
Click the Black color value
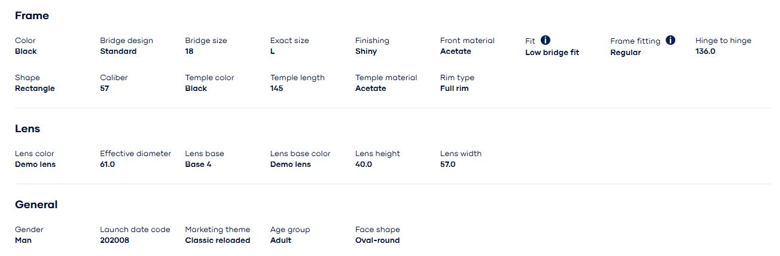[26, 51]
